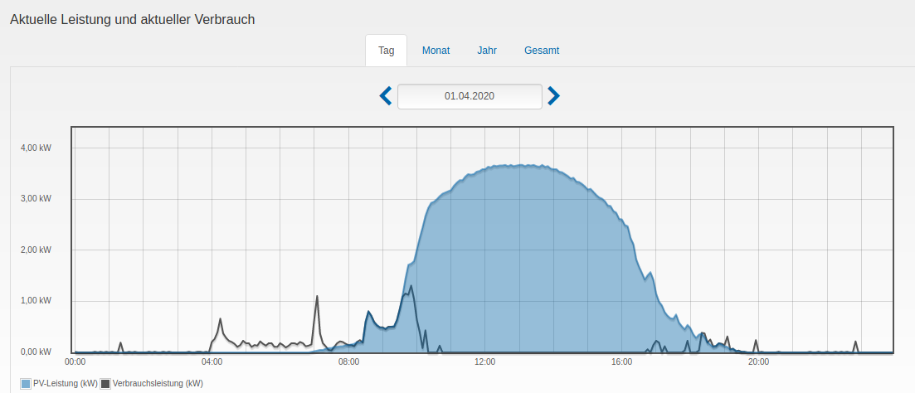
Task: Click the 0,00 kW axis label
Action: click(x=37, y=352)
